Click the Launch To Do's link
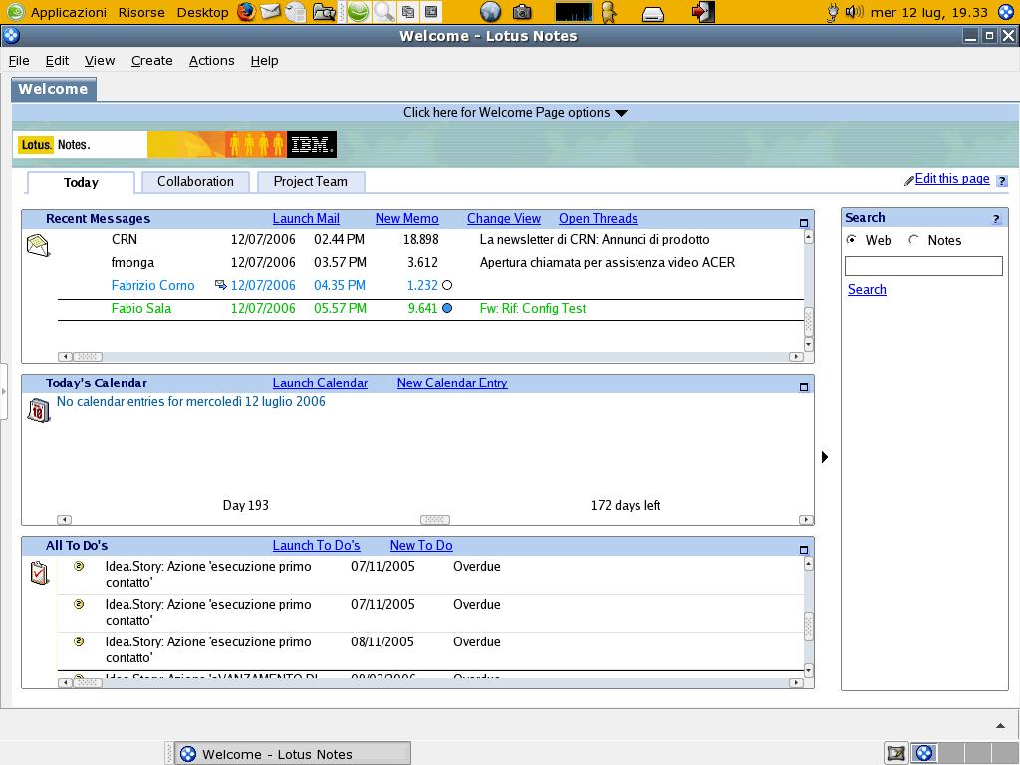This screenshot has height=765, width=1020. pos(316,546)
